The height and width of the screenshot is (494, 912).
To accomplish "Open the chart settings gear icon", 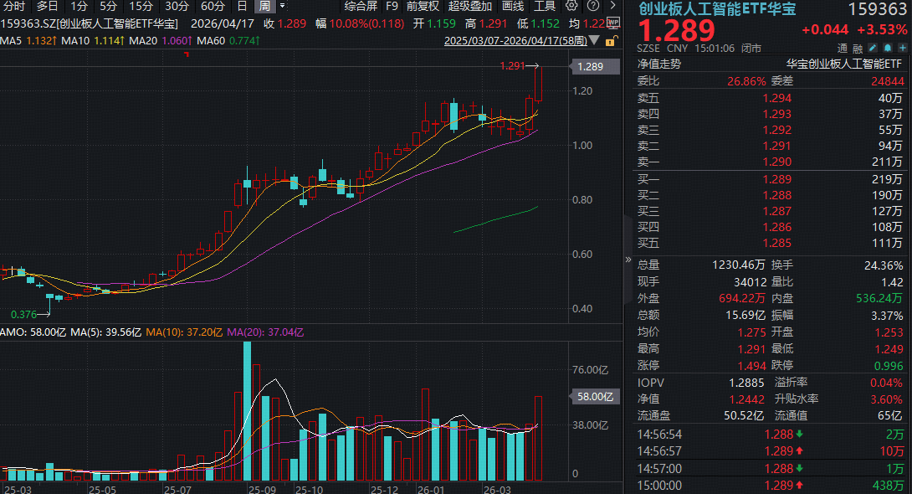I will tap(572, 6).
